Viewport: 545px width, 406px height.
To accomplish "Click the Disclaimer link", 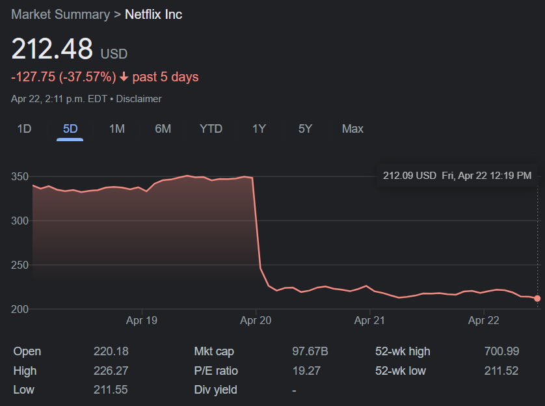I will click(x=139, y=99).
